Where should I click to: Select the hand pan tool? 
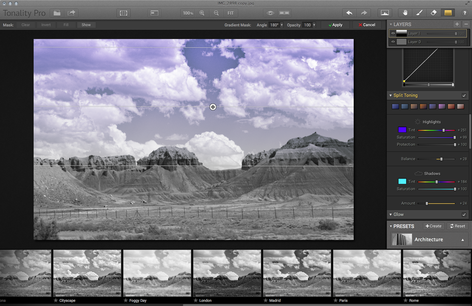[x=405, y=13]
